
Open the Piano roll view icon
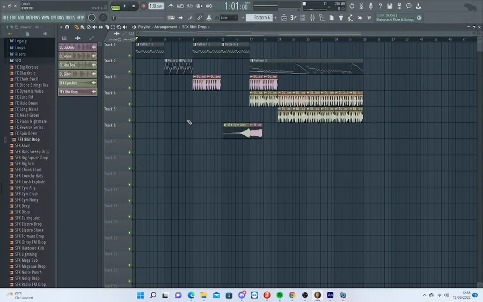pyautogui.click(x=293, y=18)
